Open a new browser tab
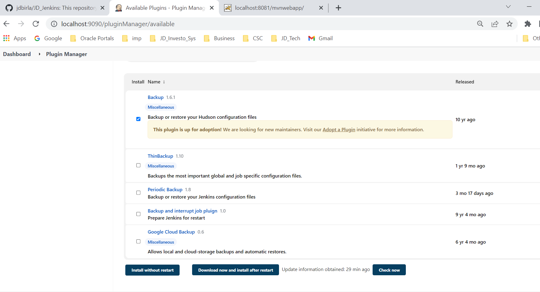 338,8
